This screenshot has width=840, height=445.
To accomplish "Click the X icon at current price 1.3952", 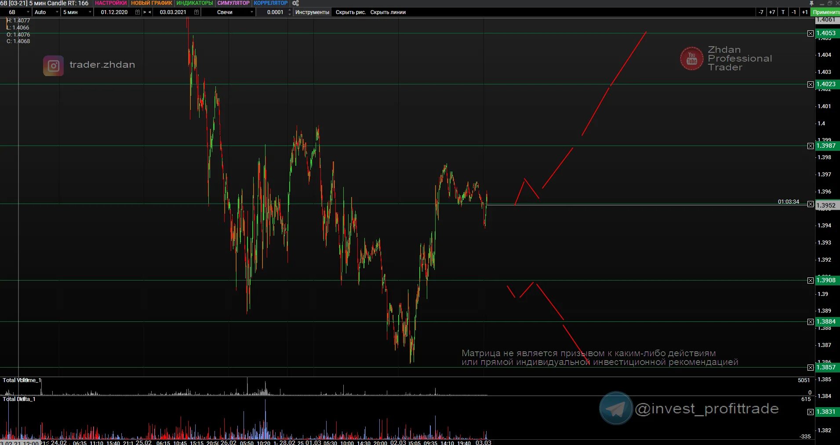I will click(x=811, y=204).
